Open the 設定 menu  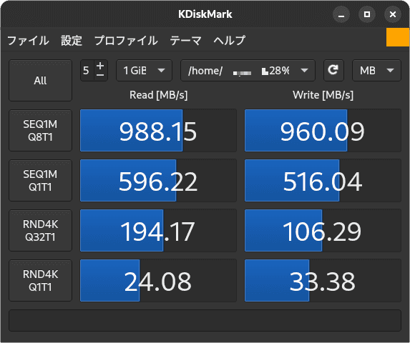[72, 41]
